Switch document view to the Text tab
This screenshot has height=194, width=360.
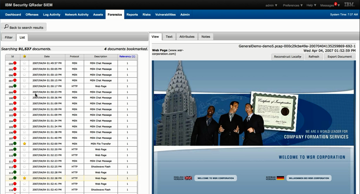pyautogui.click(x=169, y=37)
